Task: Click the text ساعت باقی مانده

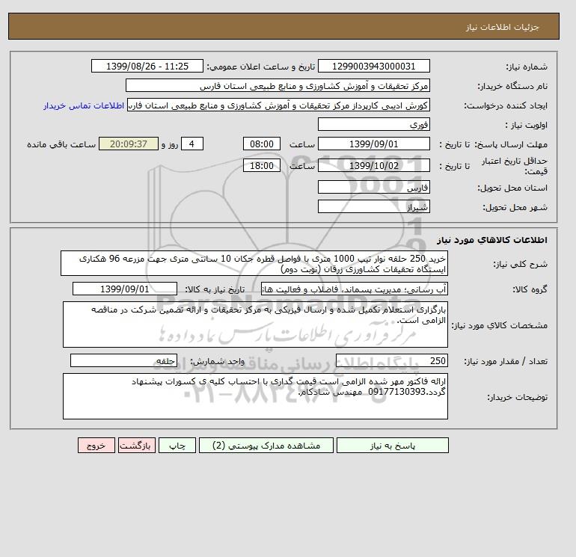Action: 61,144
